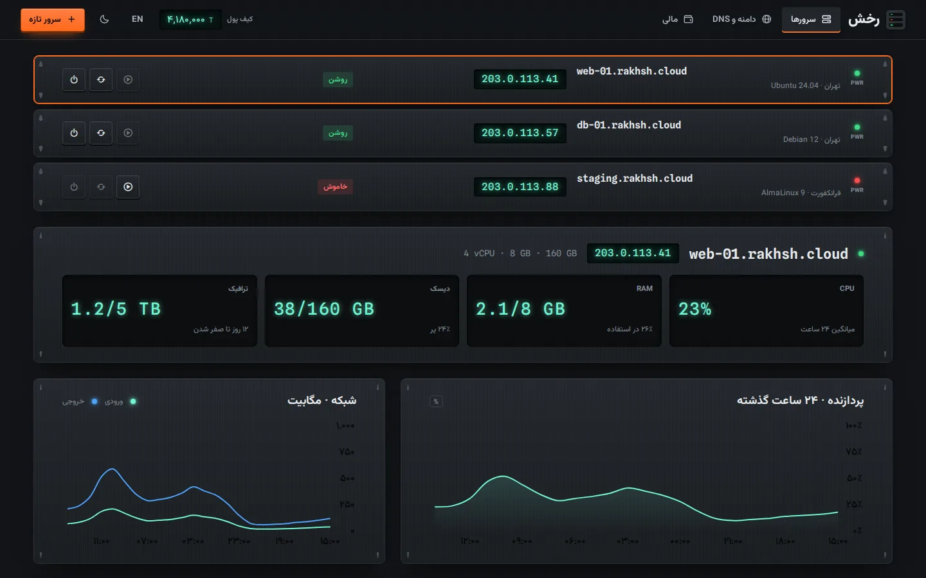Click the % unit badge on CPU chart
This screenshot has width=926, height=578.
[436, 401]
